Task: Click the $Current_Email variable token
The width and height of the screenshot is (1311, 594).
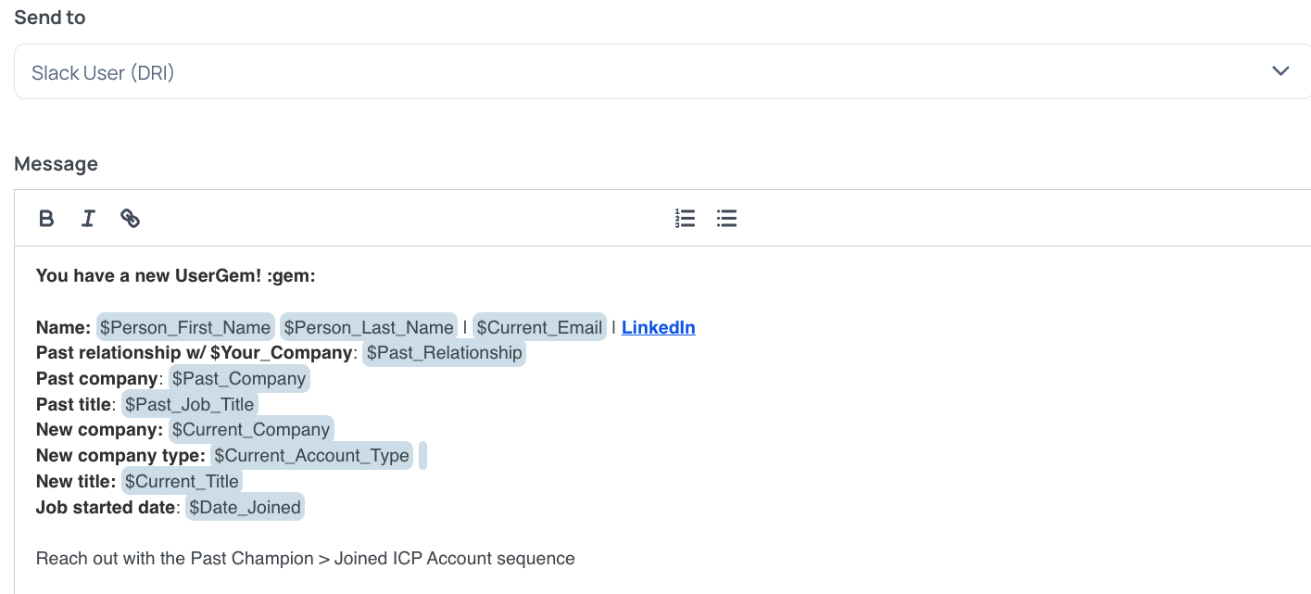Action: click(x=539, y=327)
